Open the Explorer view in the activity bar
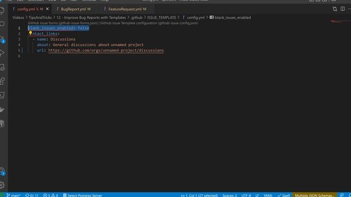Screen dimensions: 351x197 tap(2, 10)
